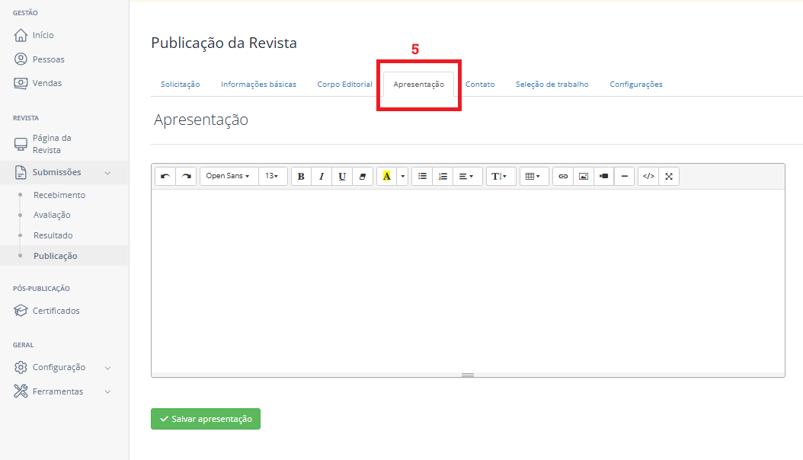Toggle italic formatting
Image resolution: width=803 pixels, height=460 pixels.
pyautogui.click(x=322, y=176)
